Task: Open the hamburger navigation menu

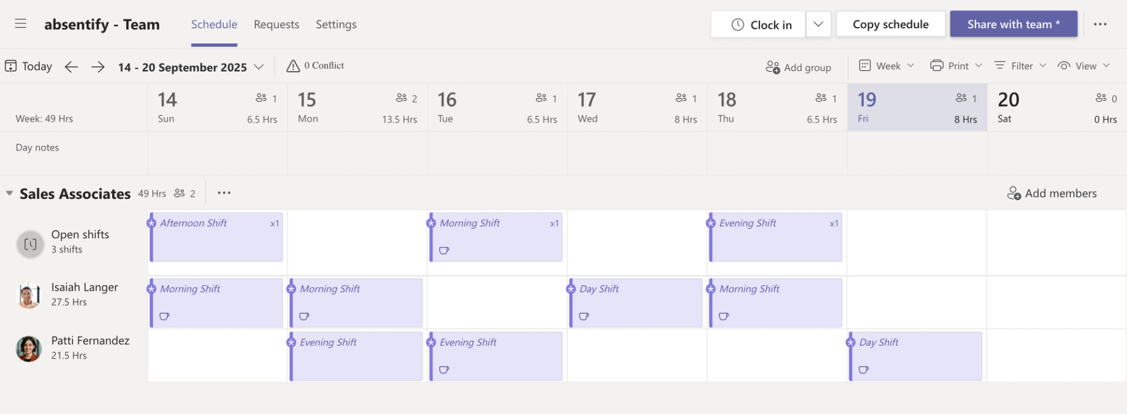Action: tap(21, 24)
